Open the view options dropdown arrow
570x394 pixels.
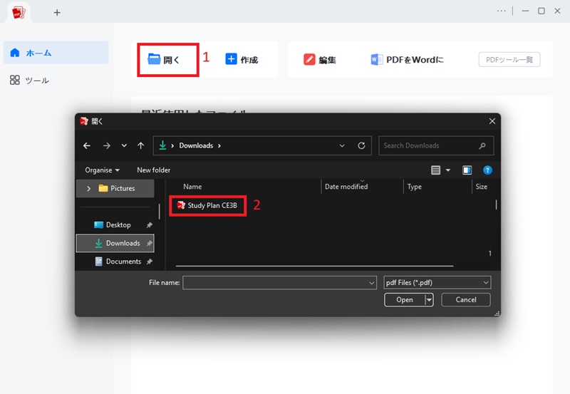448,170
